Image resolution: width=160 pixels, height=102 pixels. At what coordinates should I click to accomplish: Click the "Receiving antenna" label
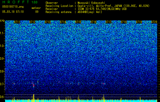click(x=59, y=12)
